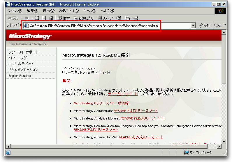Follow テクニカル サポート link in the paragraph
232x163 pixels.
tap(123, 94)
